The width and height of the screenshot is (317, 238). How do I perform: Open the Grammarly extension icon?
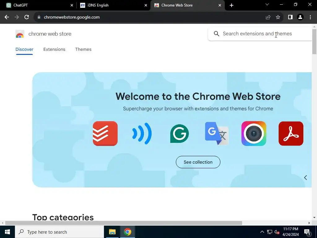[180, 134]
